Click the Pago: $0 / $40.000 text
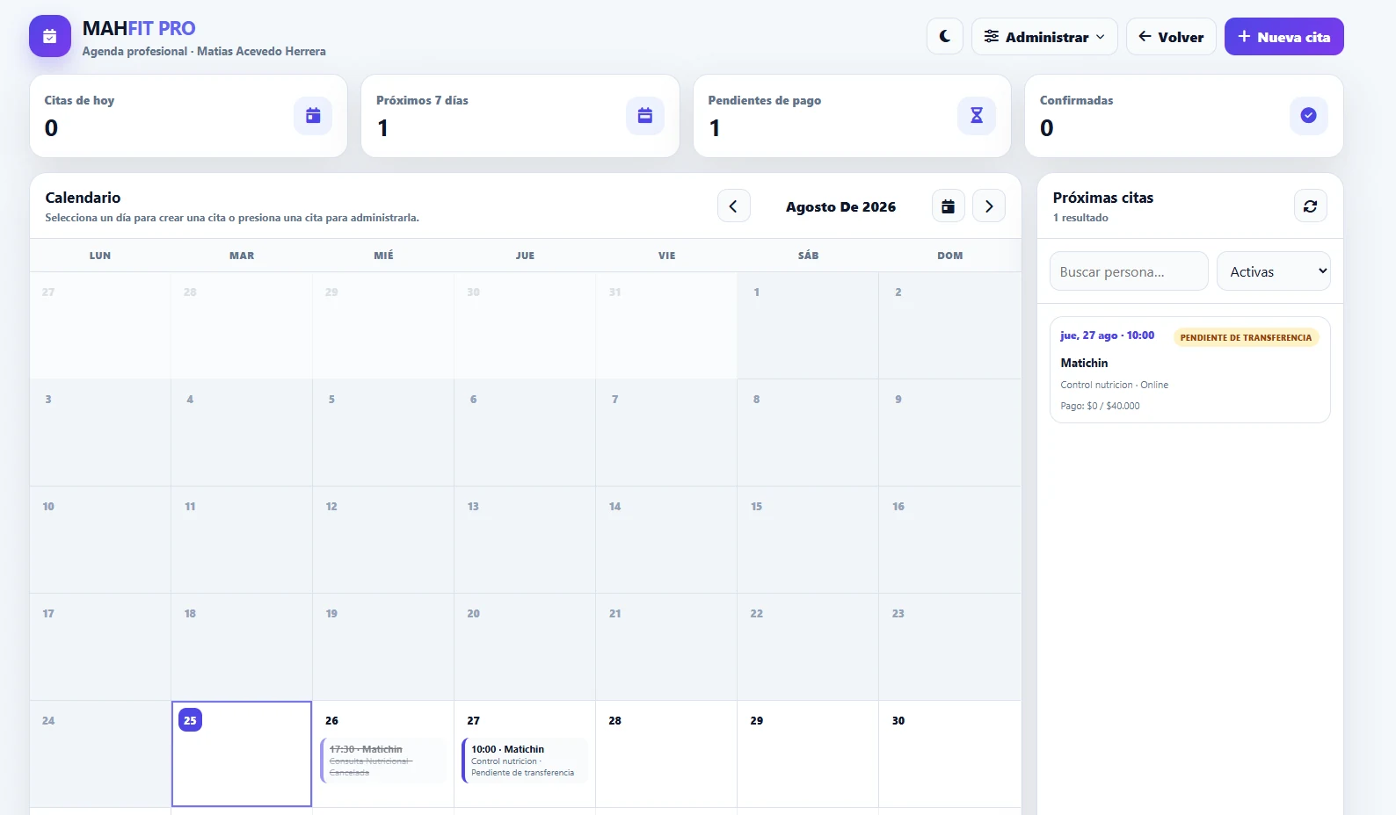1396x815 pixels. point(1100,406)
